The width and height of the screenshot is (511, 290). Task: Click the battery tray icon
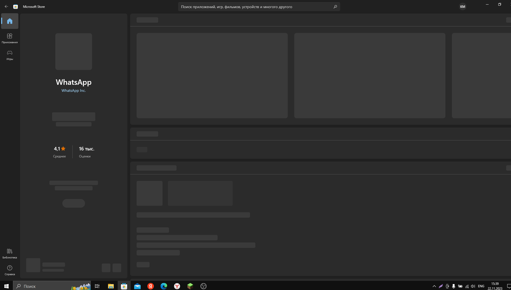[460, 286]
